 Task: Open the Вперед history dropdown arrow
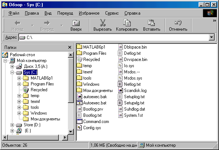point(62,26)
